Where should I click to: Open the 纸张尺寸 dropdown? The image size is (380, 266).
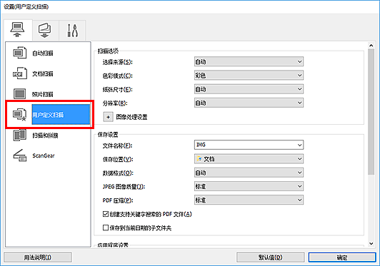(249, 89)
